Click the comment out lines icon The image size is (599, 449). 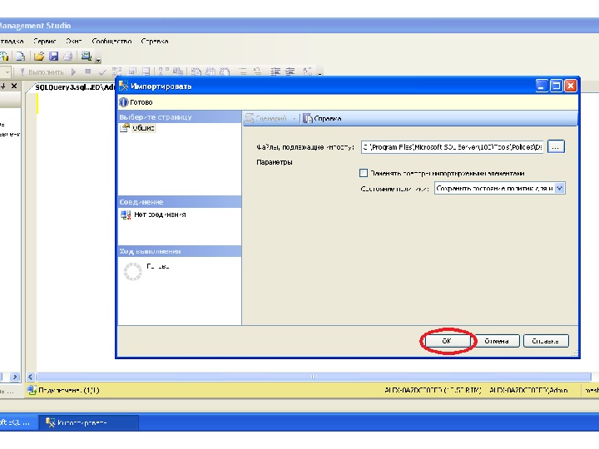tap(243, 72)
